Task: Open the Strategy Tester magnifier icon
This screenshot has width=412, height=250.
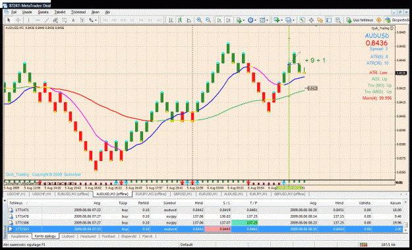Action: point(338,20)
